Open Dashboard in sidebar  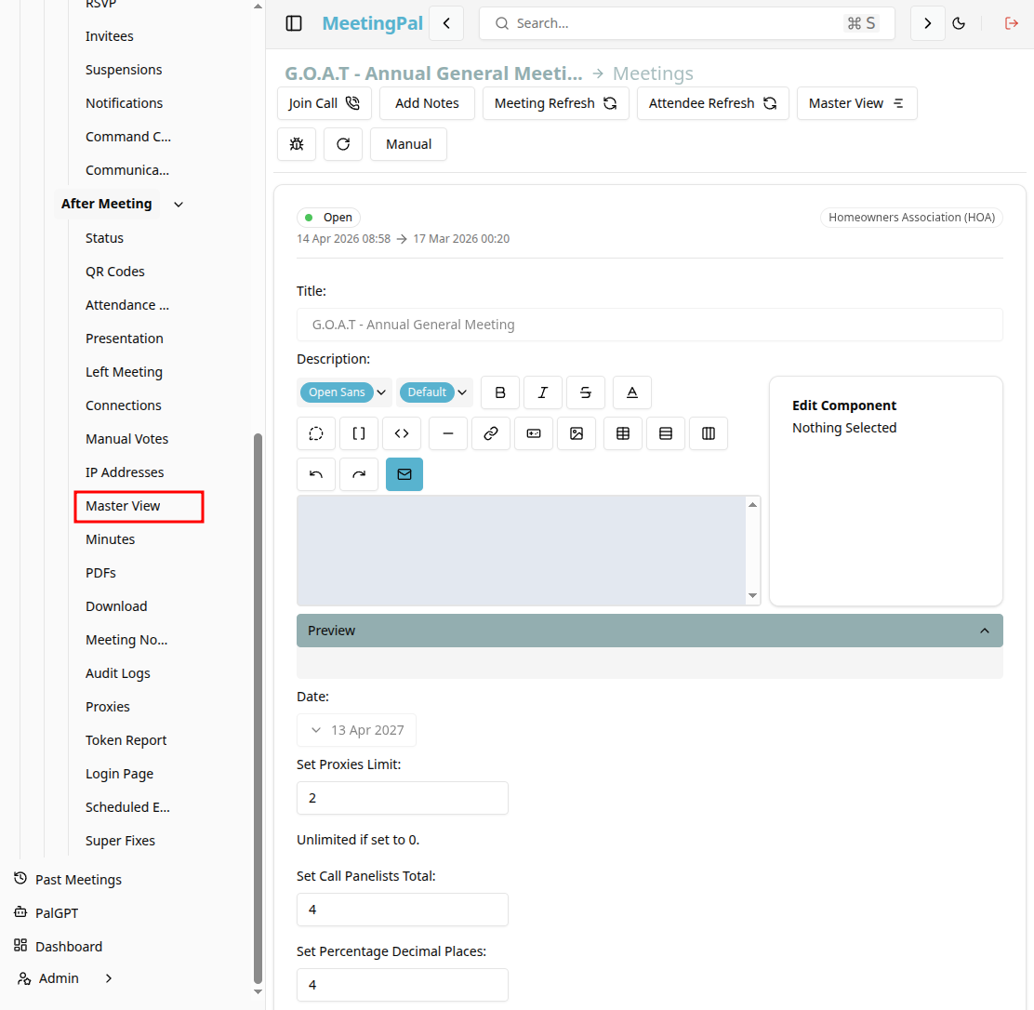tap(58, 948)
